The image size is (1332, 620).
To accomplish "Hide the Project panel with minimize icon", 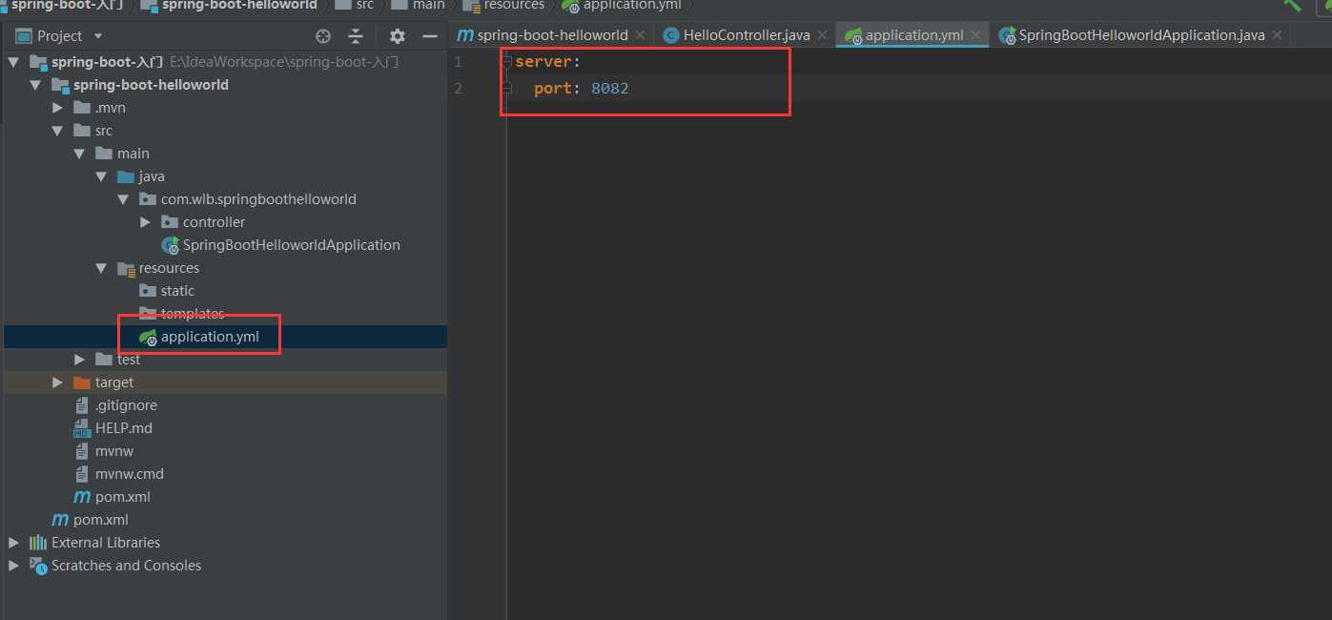I will point(430,36).
